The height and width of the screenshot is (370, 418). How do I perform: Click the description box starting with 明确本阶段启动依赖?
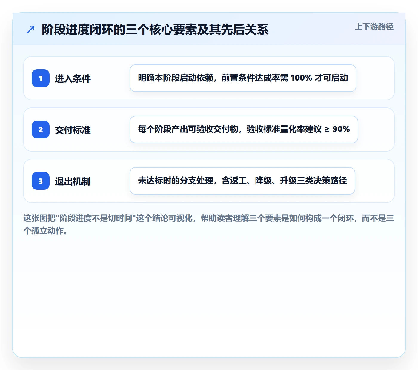243,78
